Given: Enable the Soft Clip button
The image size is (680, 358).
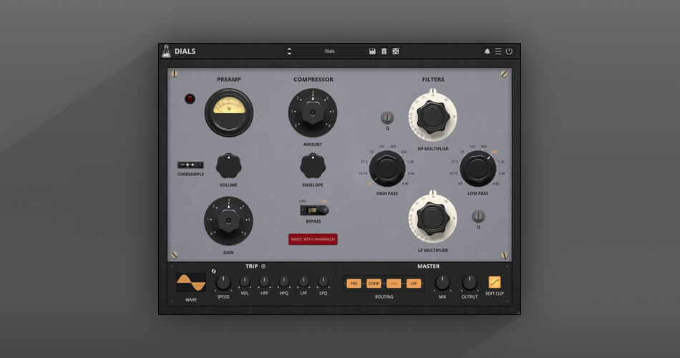Looking at the screenshot, I should [x=495, y=282].
